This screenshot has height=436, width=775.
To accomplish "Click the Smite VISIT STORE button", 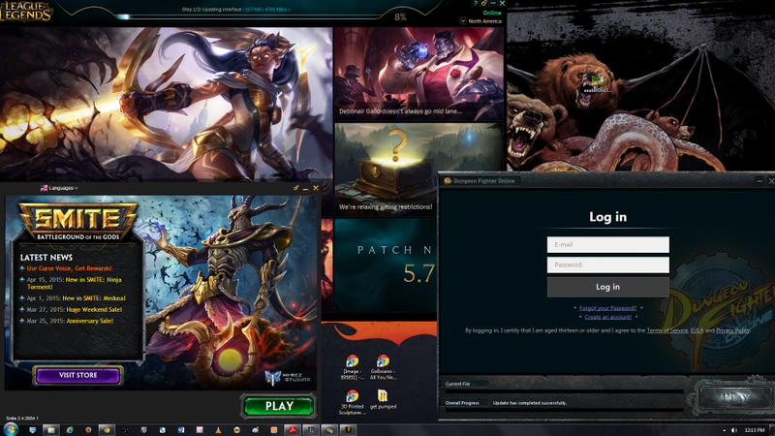I will pos(78,375).
